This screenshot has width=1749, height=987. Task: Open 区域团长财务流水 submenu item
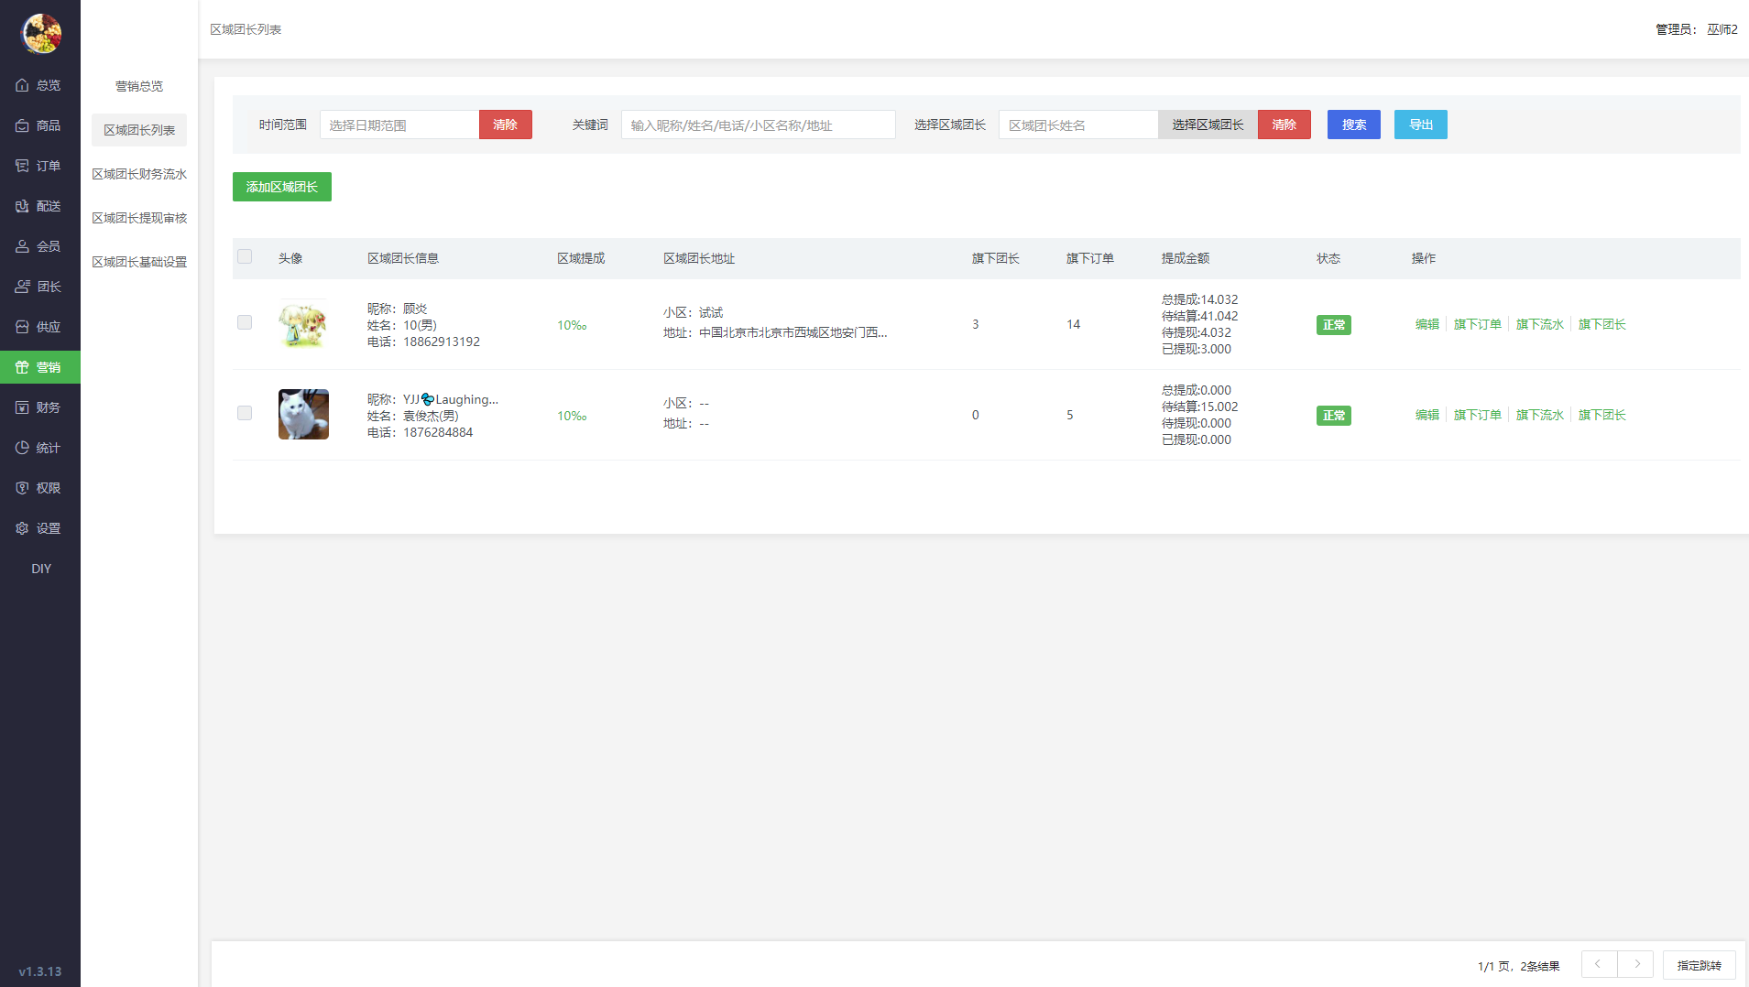(x=139, y=174)
